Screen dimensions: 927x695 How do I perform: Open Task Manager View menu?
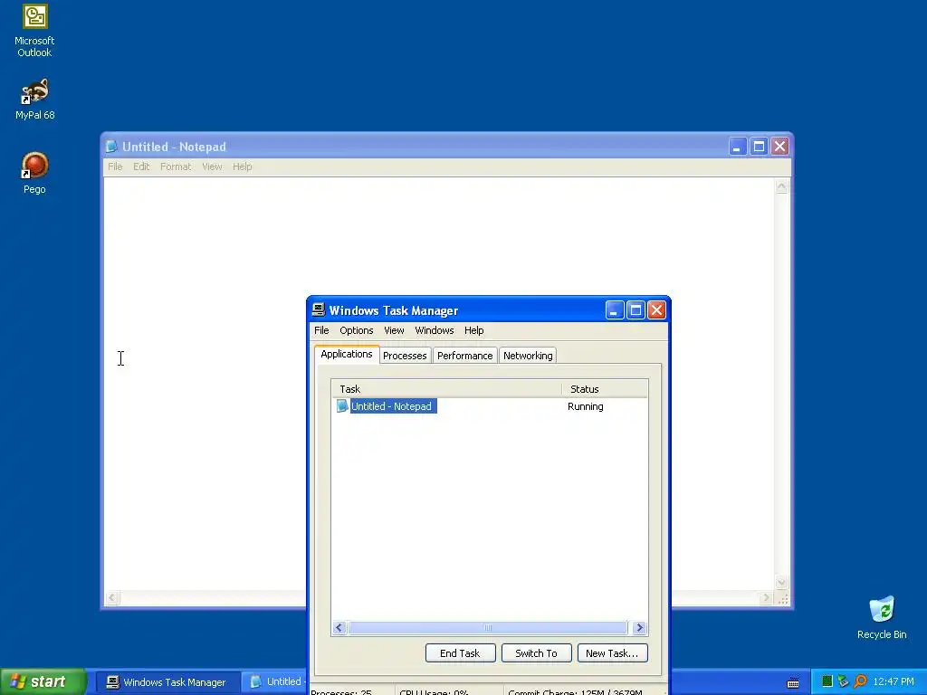point(394,330)
